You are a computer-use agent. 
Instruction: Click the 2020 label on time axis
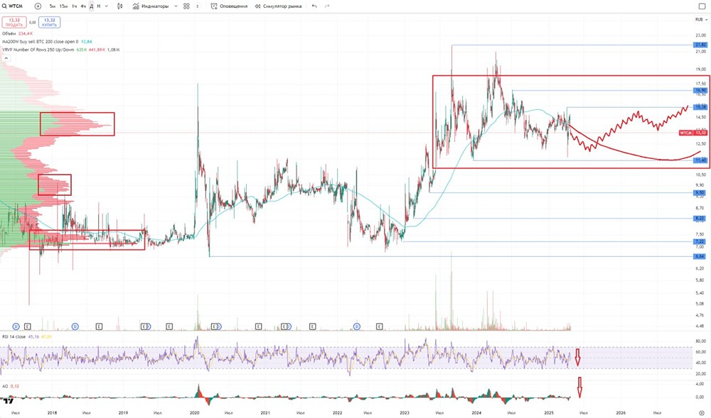pos(194,413)
